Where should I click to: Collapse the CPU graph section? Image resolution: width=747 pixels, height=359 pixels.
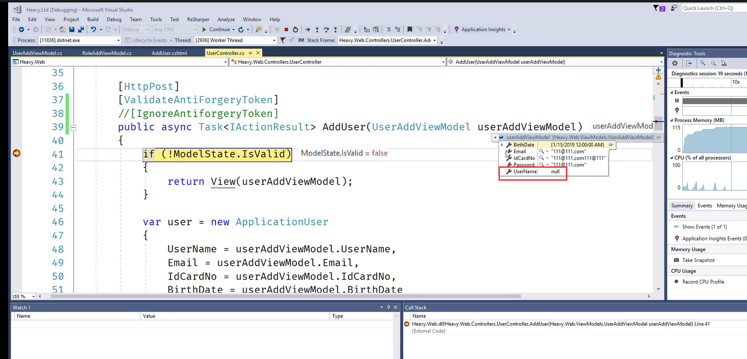click(x=671, y=158)
